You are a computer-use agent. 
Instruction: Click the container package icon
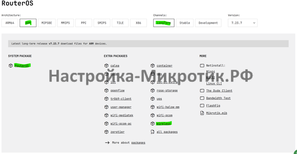point(153,65)
